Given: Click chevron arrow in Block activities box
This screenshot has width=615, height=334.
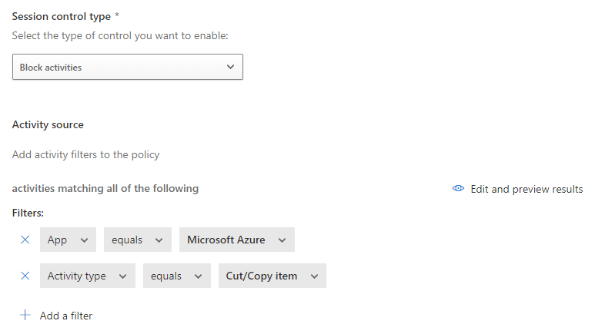Looking at the screenshot, I should 230,67.
